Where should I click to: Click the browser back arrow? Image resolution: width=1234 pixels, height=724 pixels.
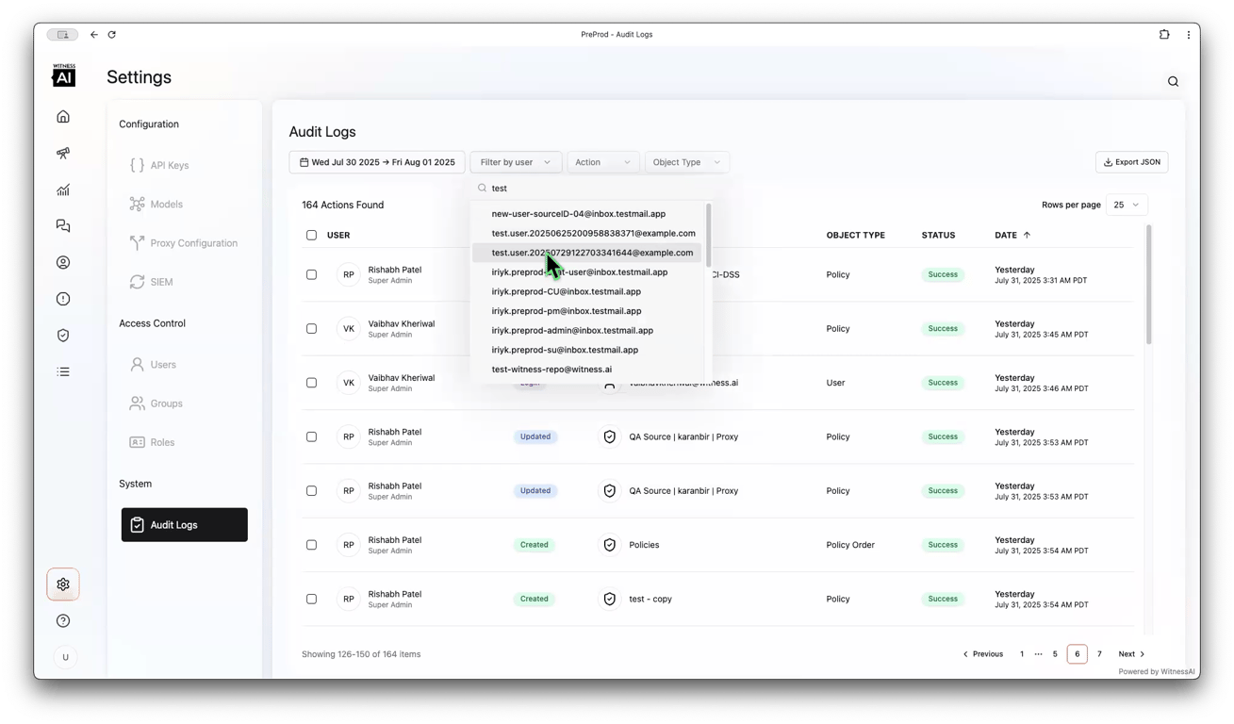click(94, 35)
